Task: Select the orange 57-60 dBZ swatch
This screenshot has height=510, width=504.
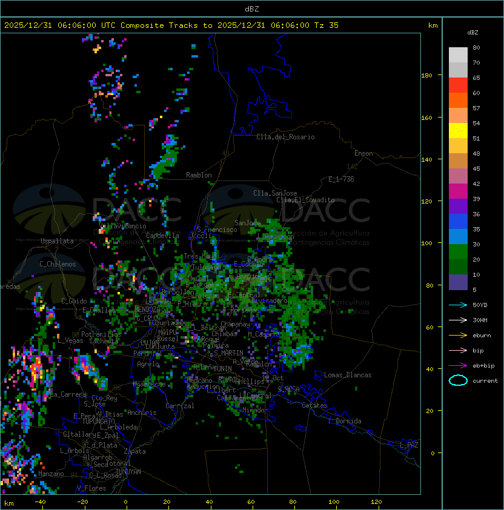Action: [x=458, y=100]
